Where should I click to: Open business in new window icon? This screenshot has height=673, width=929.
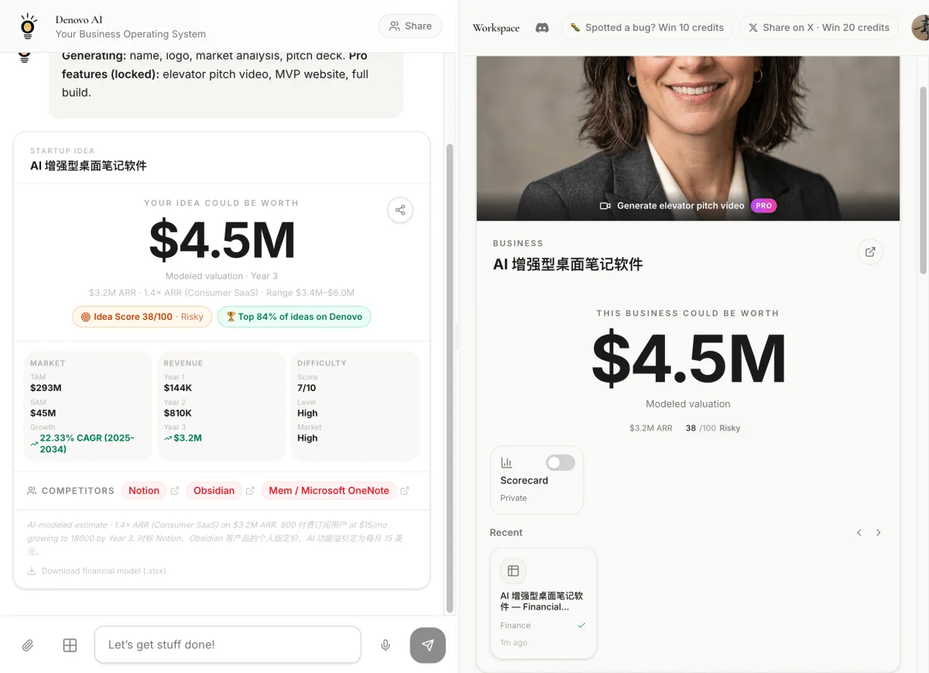coord(870,252)
